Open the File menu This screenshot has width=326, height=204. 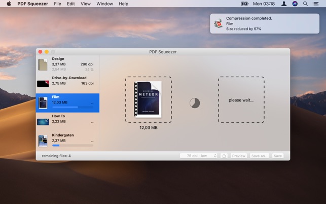(57, 4)
